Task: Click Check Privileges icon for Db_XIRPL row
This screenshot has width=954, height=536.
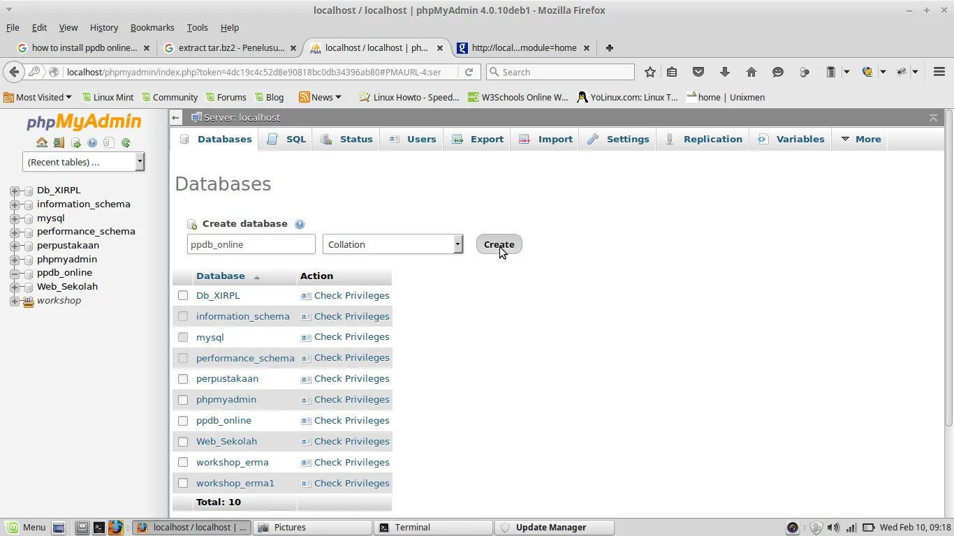Action: [x=306, y=296]
